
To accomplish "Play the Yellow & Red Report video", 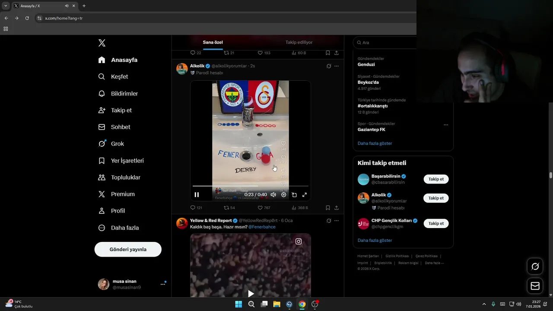I will click(x=251, y=294).
